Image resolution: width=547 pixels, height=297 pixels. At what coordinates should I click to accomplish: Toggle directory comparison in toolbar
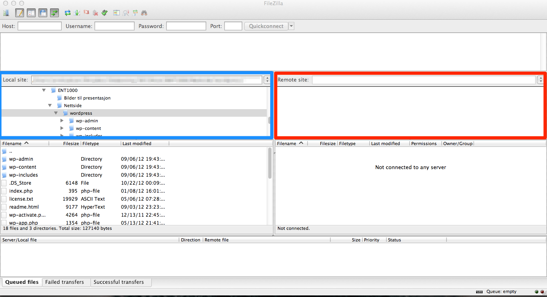126,13
